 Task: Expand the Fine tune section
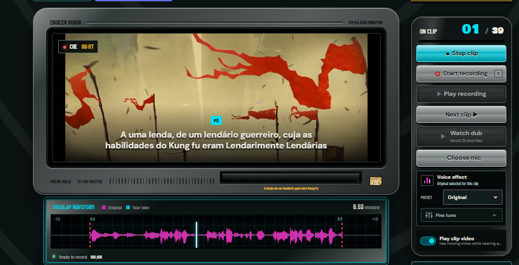461,215
